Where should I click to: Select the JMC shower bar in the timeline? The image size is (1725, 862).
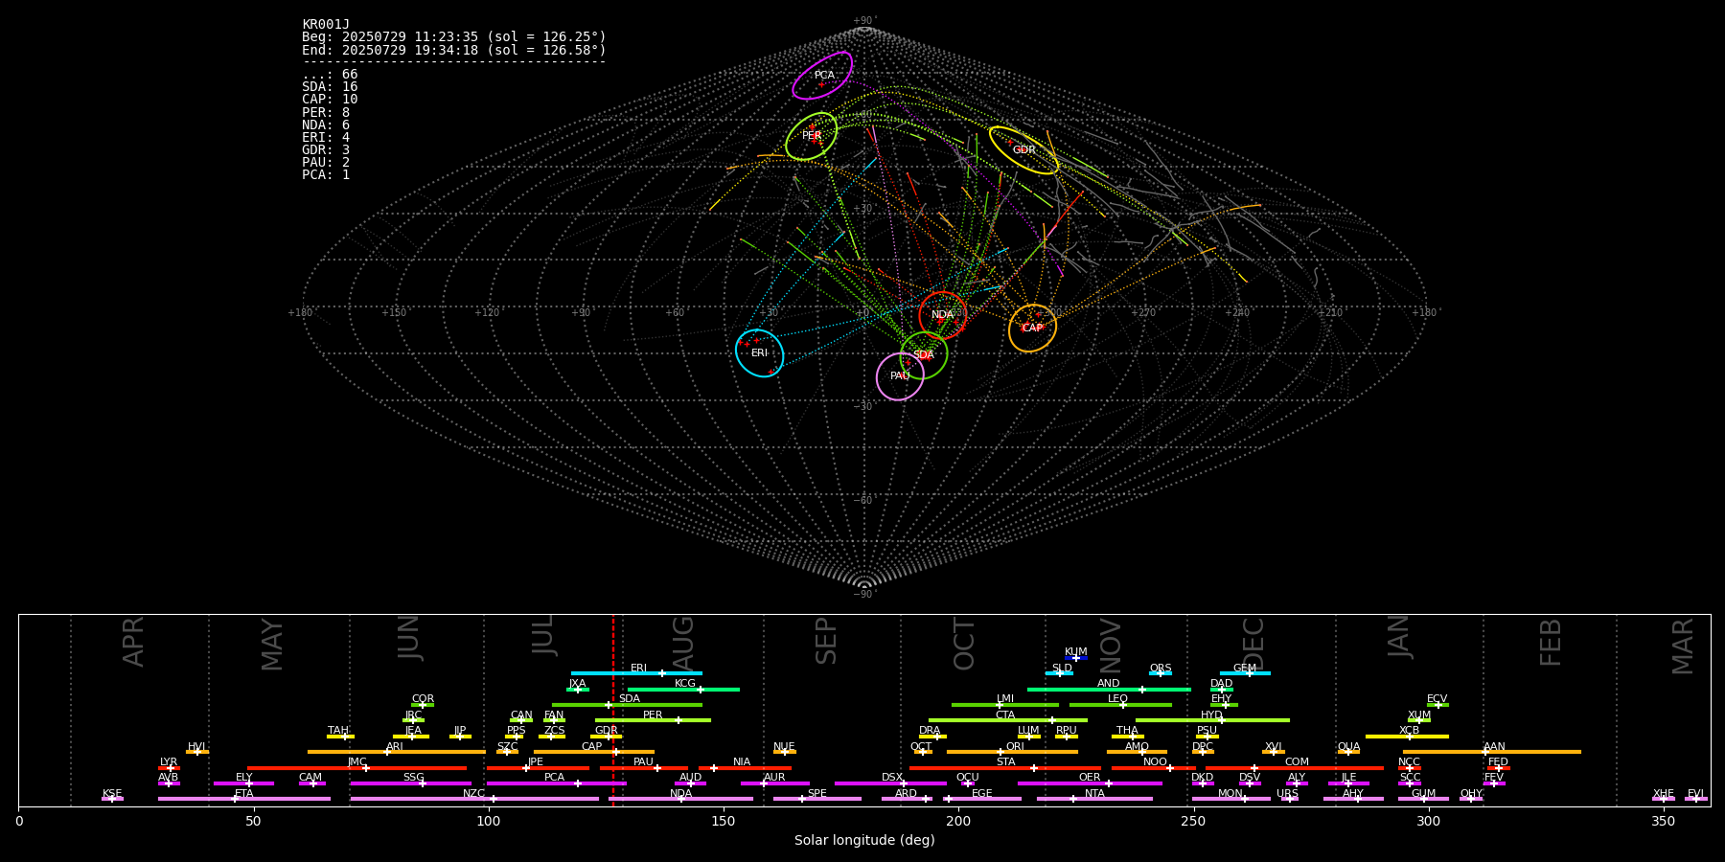[357, 768]
